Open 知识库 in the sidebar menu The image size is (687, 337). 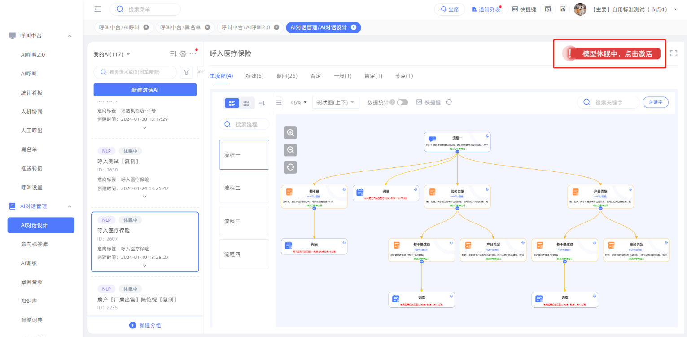click(x=28, y=301)
